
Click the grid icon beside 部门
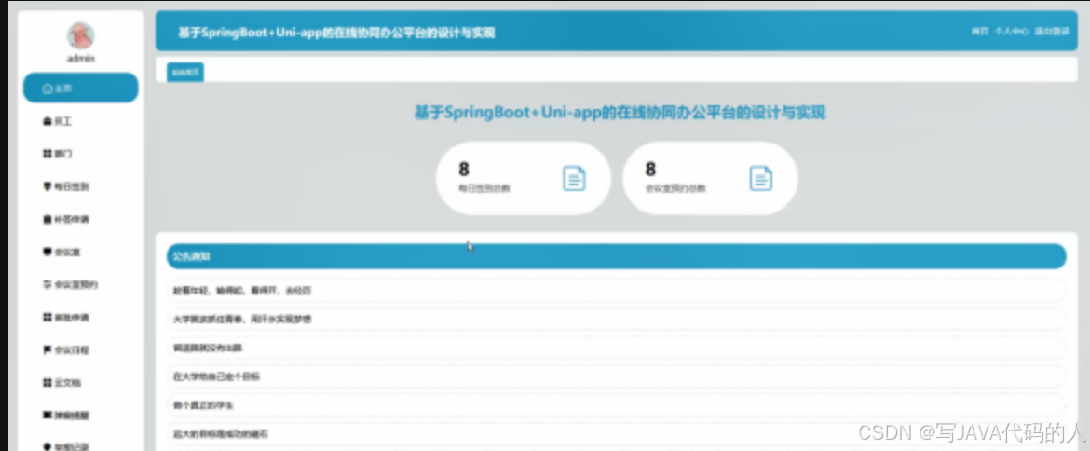click(48, 154)
